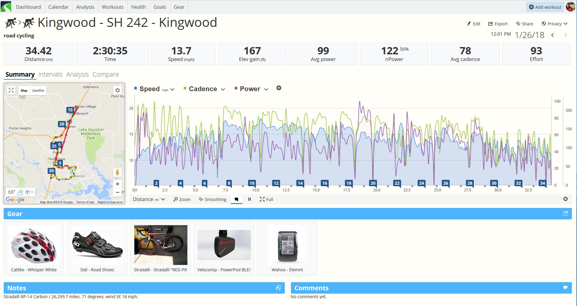Click the Edit workout link
This screenshot has width=577, height=306.
473,24
